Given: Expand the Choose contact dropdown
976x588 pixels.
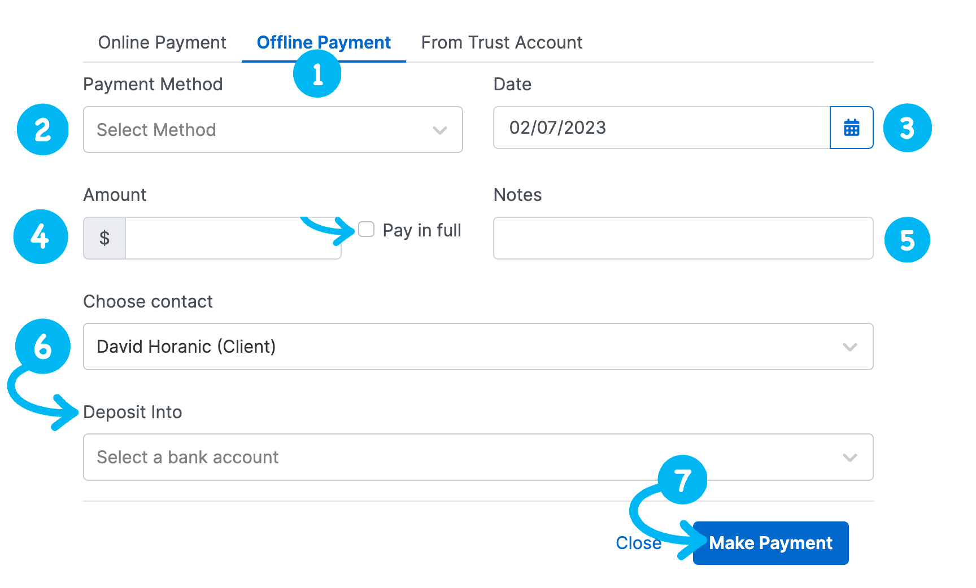Looking at the screenshot, I should click(x=478, y=346).
